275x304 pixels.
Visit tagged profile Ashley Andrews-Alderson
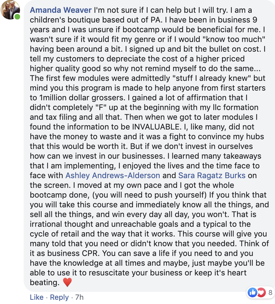point(113,175)
